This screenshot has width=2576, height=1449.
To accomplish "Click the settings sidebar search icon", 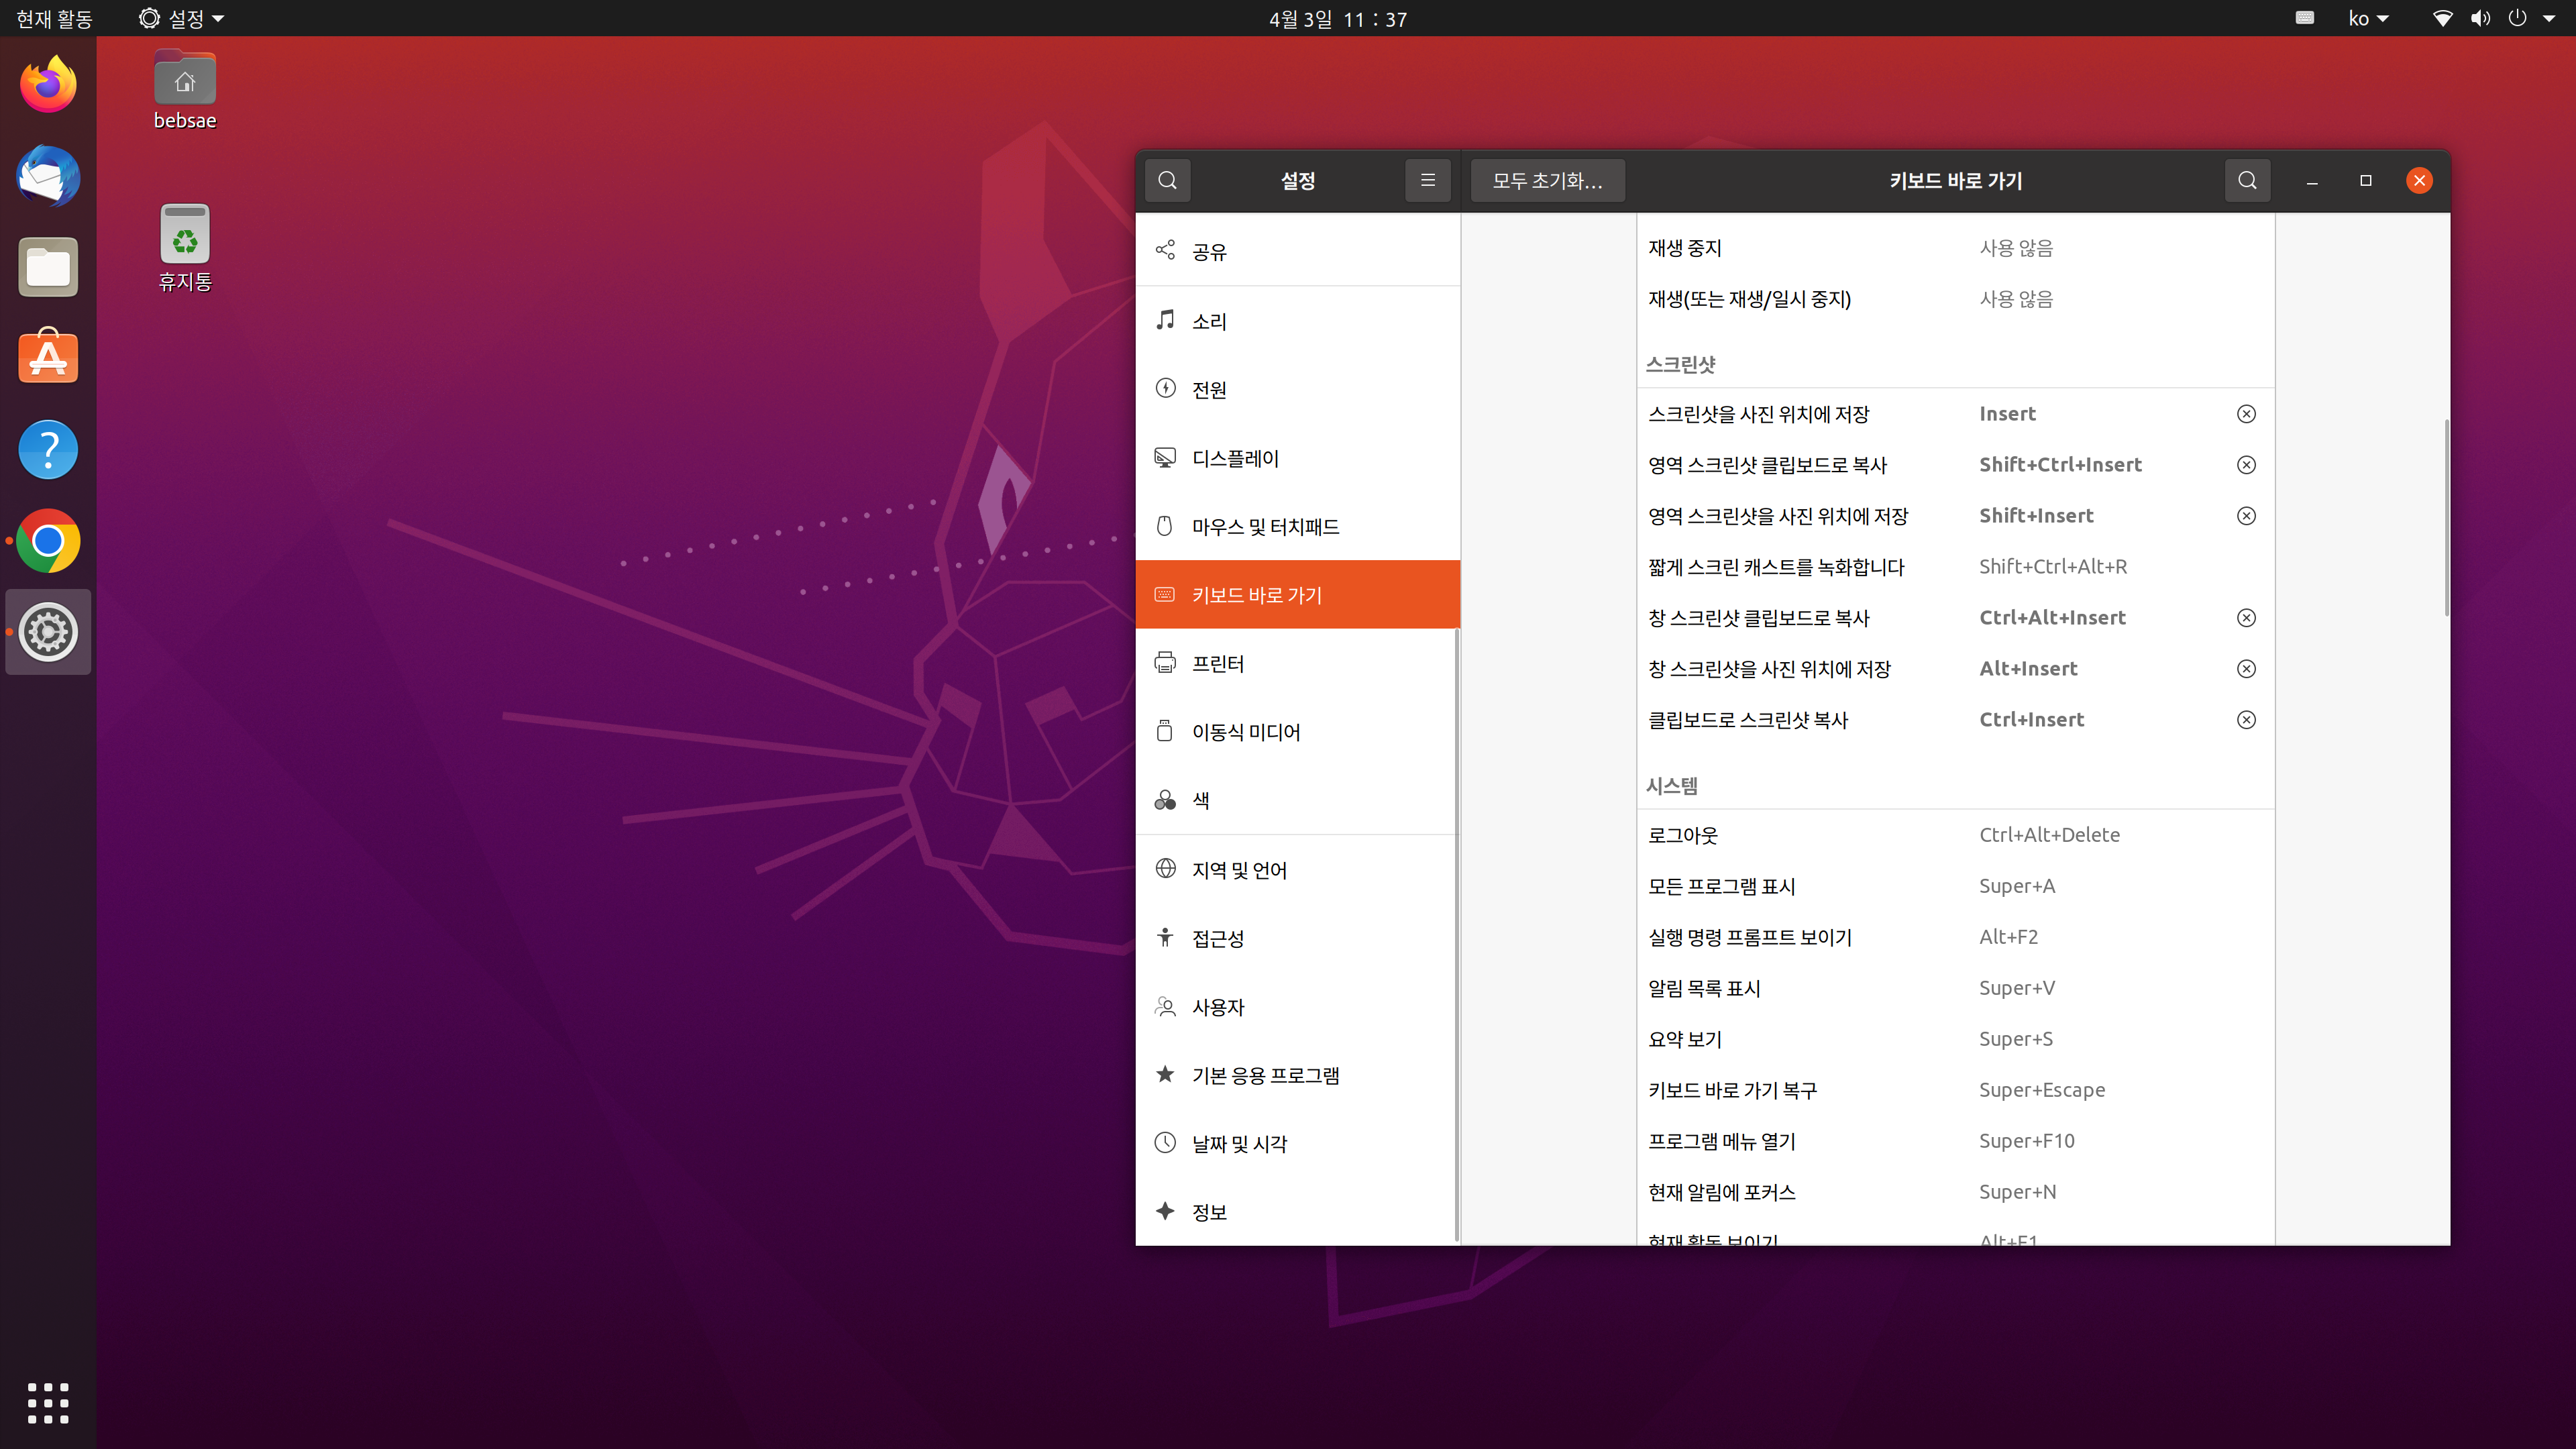I will [x=1167, y=180].
